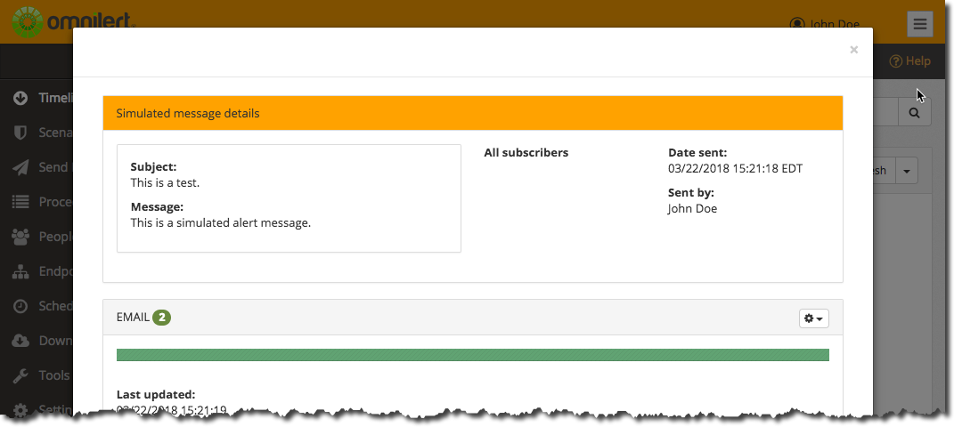Select the Simulated message details header
Image resolution: width=954 pixels, height=427 pixels.
pos(473,113)
